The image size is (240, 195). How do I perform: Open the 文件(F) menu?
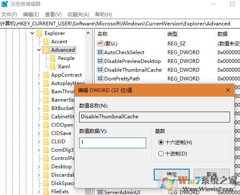(9, 15)
